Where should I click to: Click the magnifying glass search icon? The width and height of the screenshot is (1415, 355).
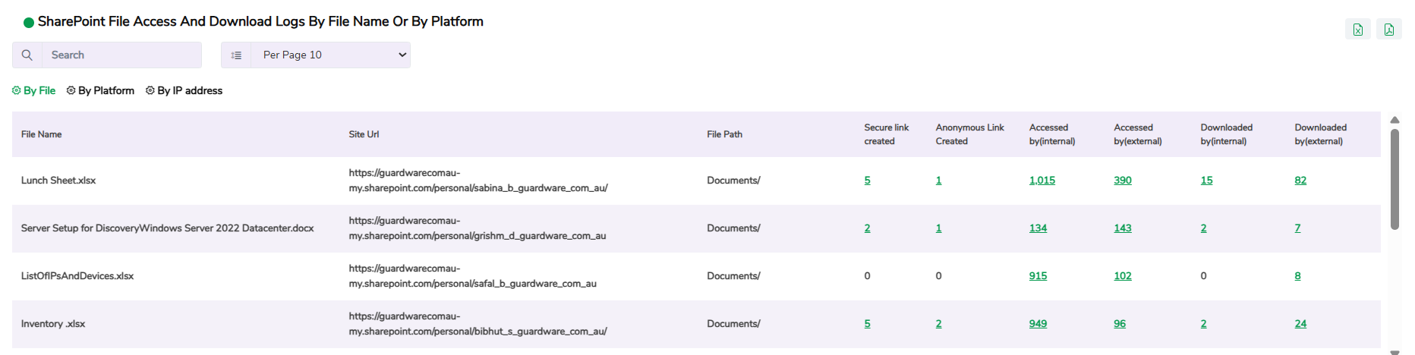pos(27,55)
